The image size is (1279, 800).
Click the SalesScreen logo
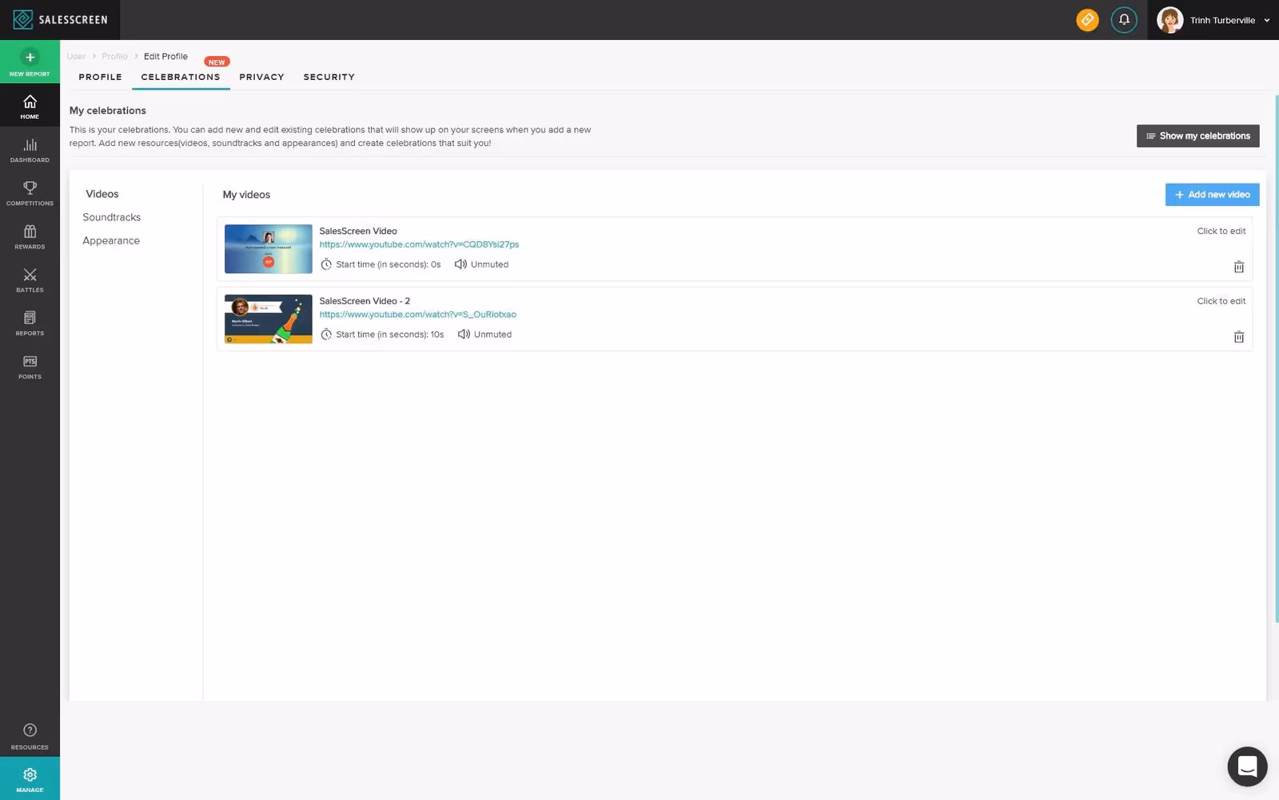tap(60, 20)
